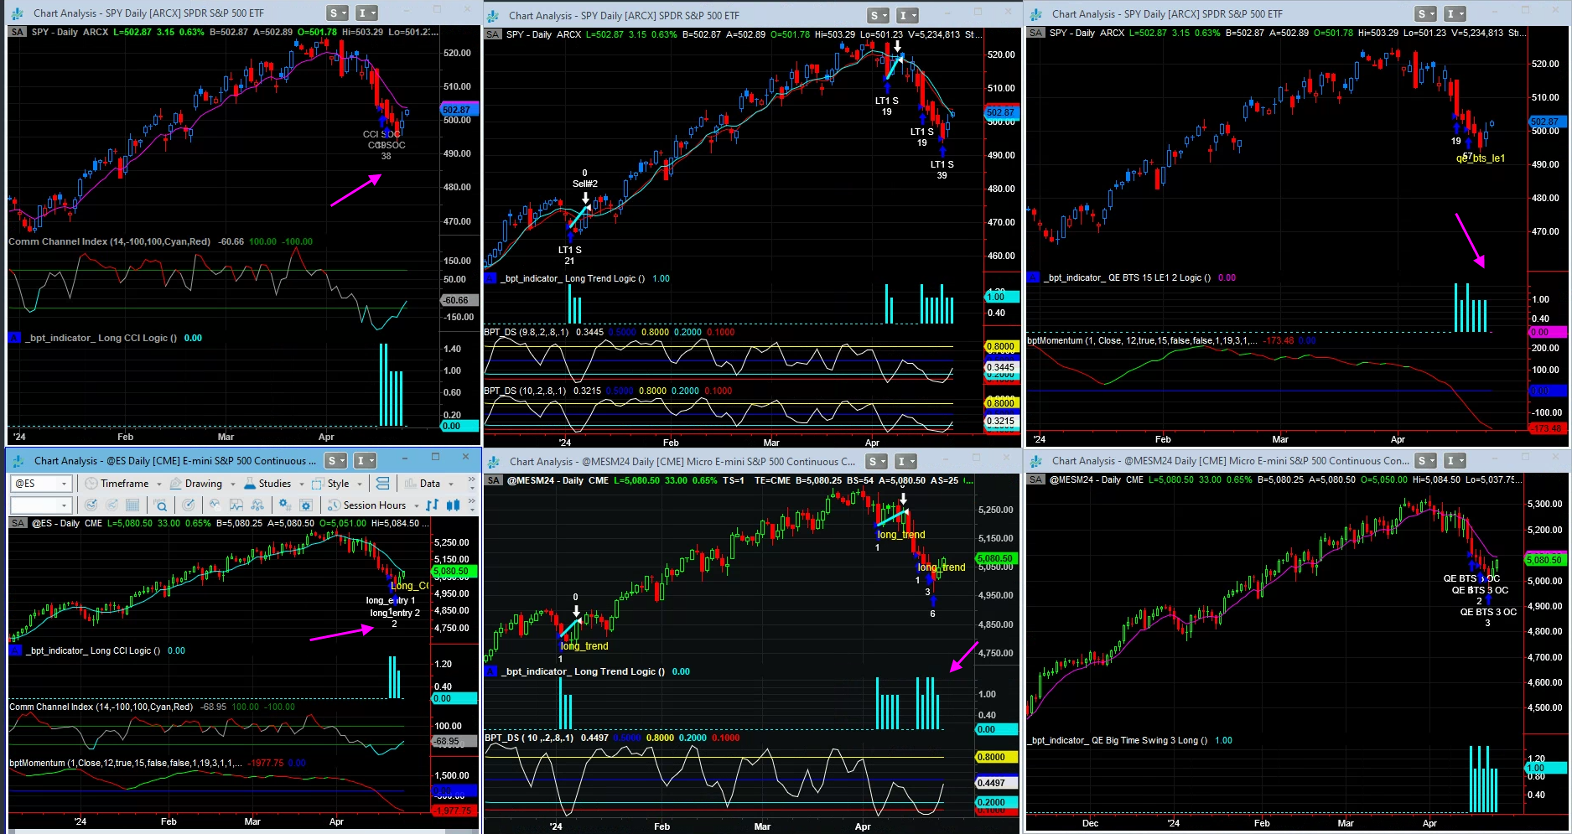Image resolution: width=1572 pixels, height=834 pixels.
Task: Open the I link dropdown in the @ES window
Action: click(x=366, y=460)
